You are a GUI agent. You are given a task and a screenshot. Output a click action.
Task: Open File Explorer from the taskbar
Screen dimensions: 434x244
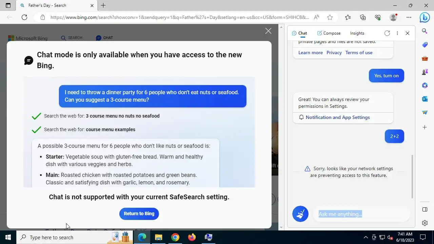point(159,237)
